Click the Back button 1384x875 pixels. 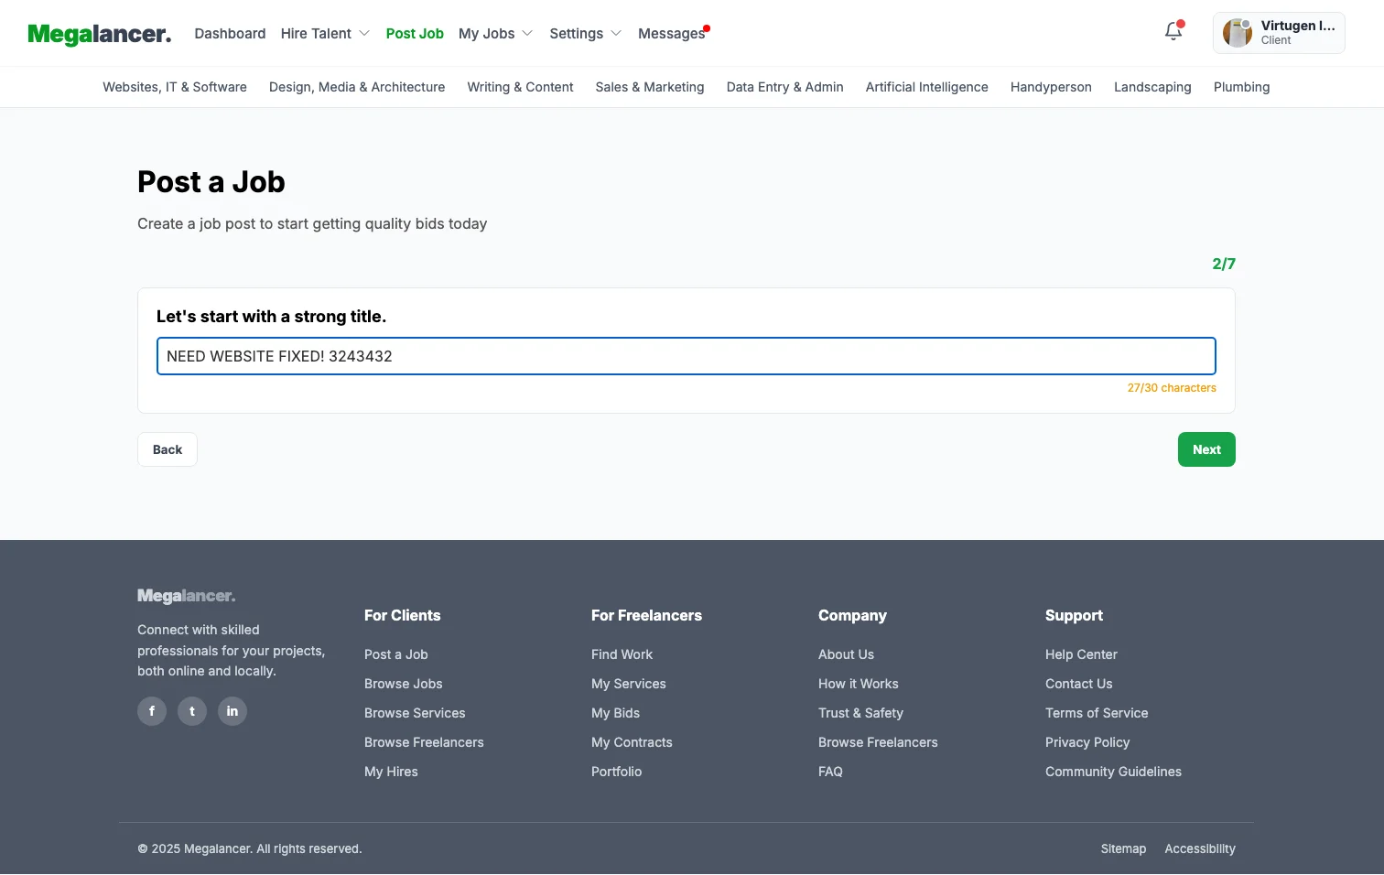tap(168, 449)
